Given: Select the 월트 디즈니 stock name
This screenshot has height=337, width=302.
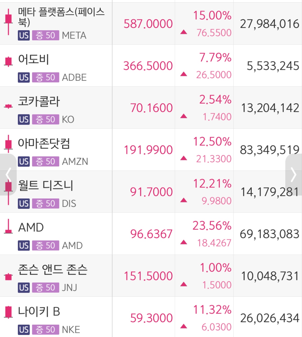Looking at the screenshot, I should point(46,185).
